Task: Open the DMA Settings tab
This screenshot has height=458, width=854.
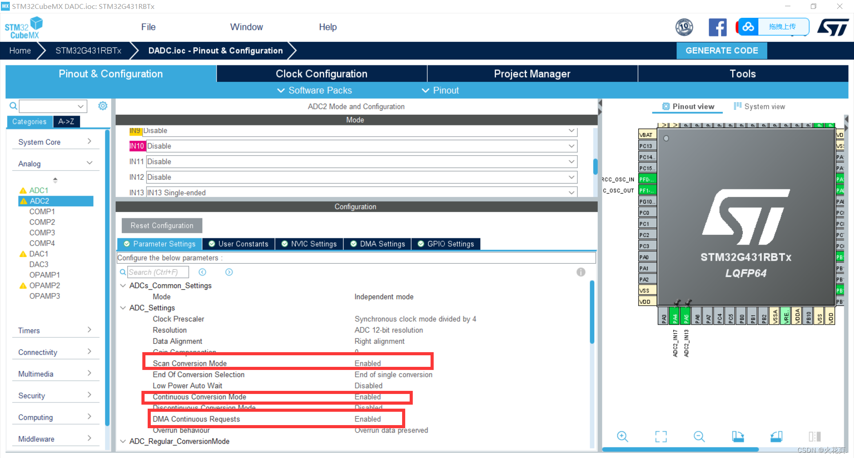Action: (378, 244)
